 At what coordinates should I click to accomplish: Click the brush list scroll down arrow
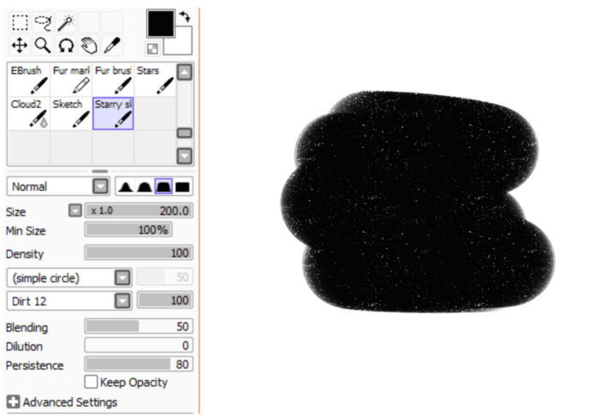point(185,156)
